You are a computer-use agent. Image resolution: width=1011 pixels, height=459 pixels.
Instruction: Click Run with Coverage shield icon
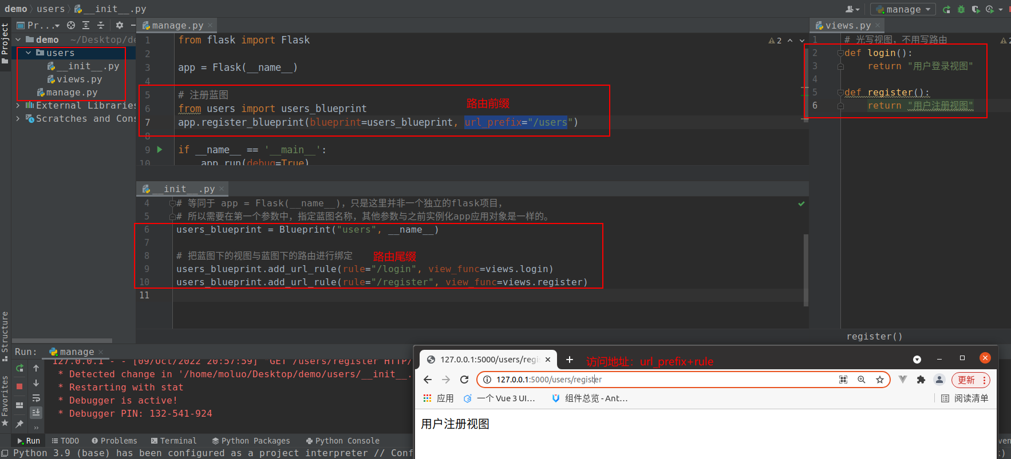pyautogui.click(x=976, y=9)
